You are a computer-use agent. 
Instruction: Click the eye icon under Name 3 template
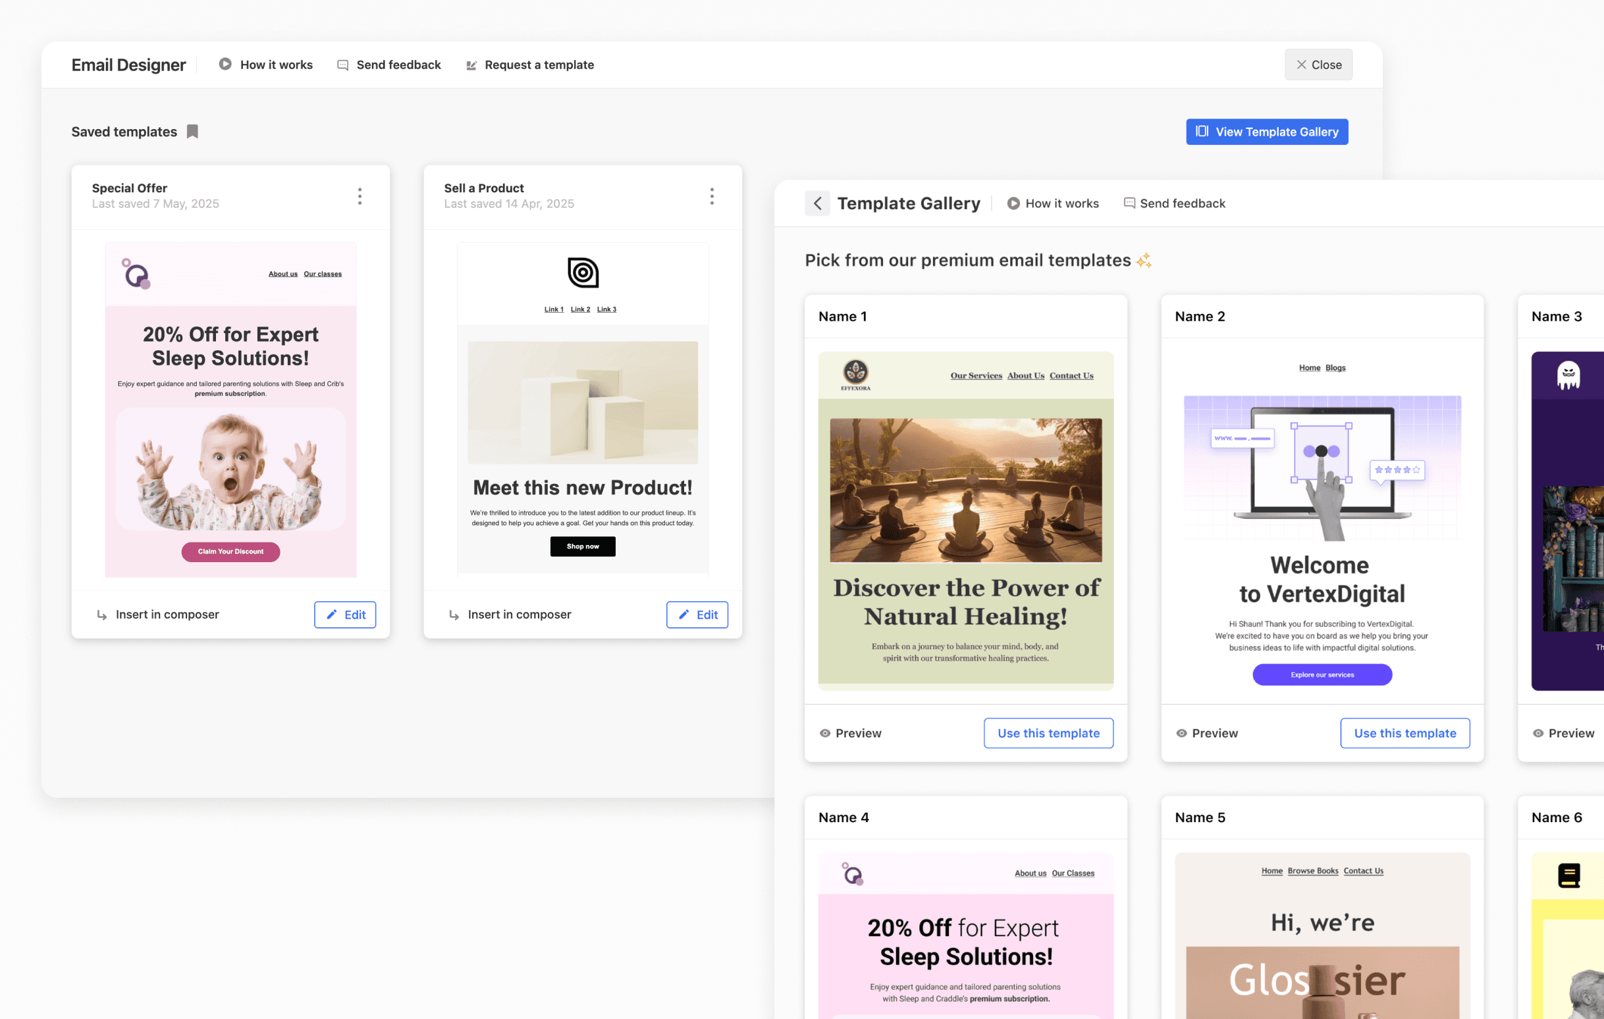(1538, 733)
